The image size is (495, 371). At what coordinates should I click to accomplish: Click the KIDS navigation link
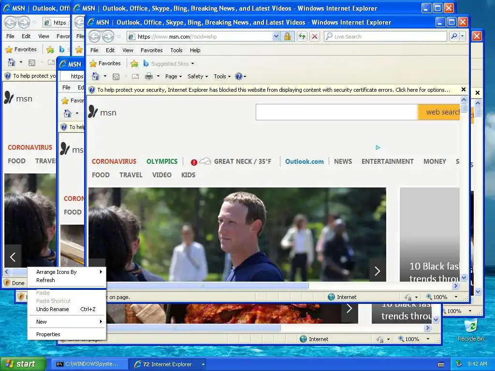pos(188,175)
